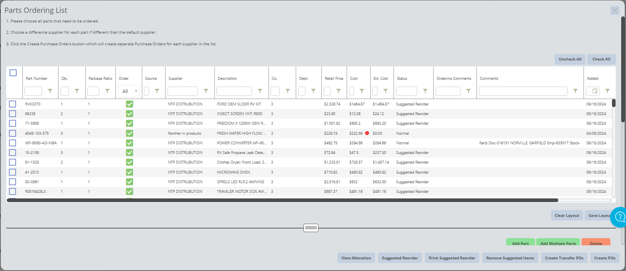Sort by the Status column header
The image size is (626, 271).
point(402,79)
